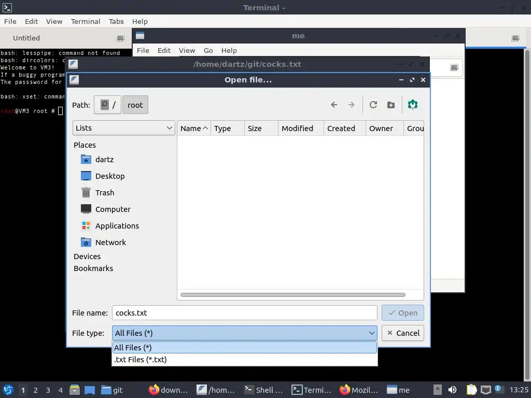Image resolution: width=531 pixels, height=398 pixels.
Task: Click the disk root icon in path bar
Action: [x=107, y=105]
